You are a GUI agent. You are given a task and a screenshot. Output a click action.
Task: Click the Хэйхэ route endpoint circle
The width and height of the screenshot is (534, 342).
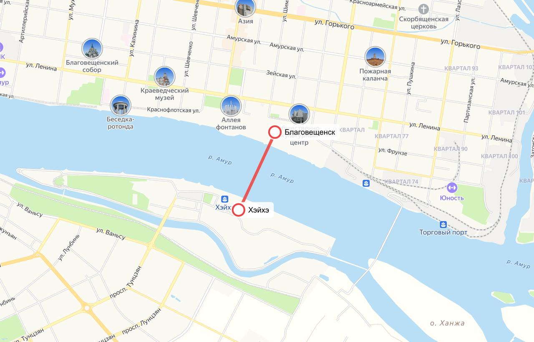[238, 210]
